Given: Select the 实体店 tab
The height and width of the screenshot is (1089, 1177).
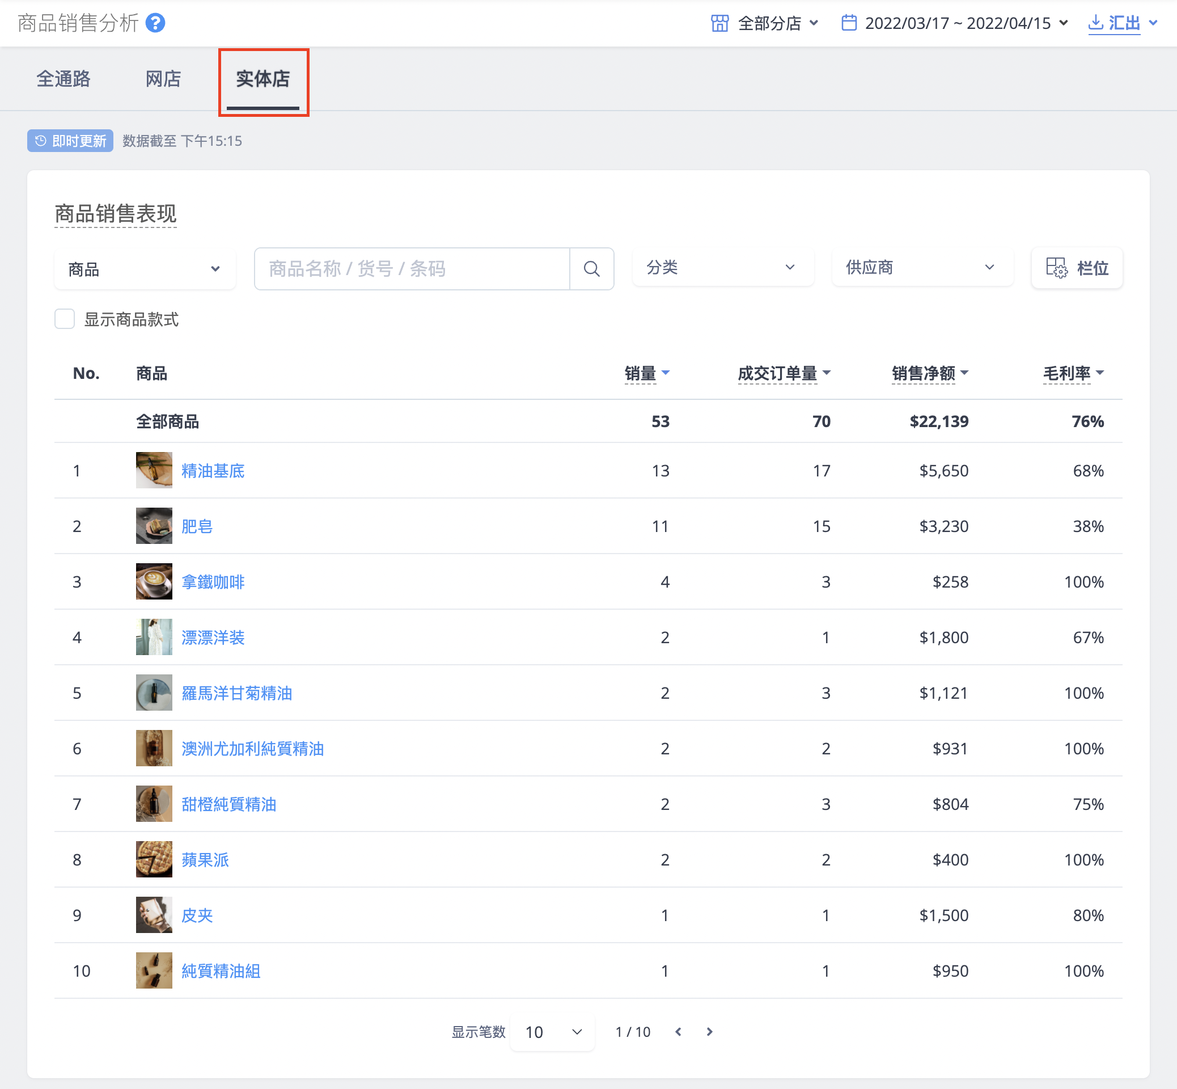Looking at the screenshot, I should (263, 78).
